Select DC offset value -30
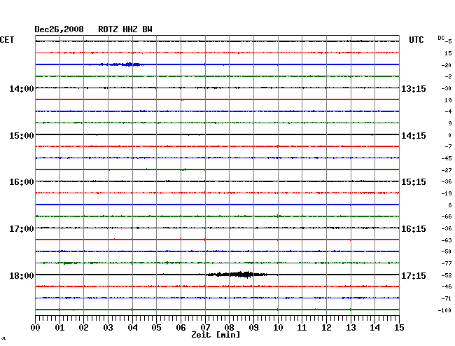455x346 pixels. (x=447, y=88)
